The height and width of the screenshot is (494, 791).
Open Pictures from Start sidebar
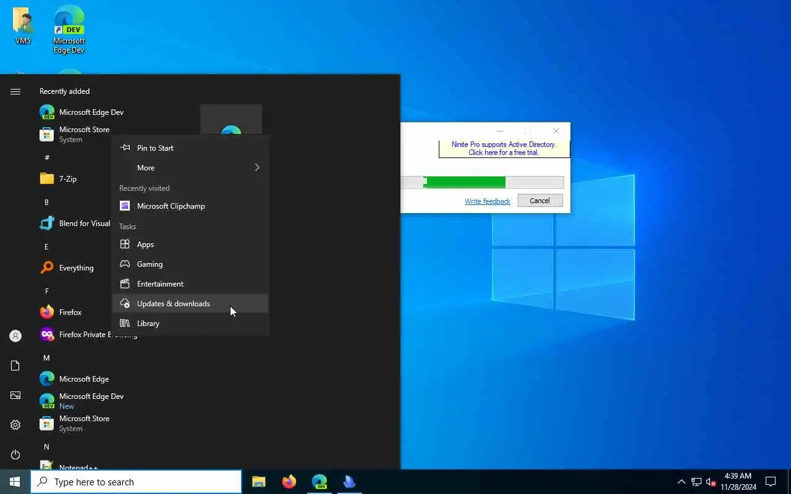pos(15,395)
